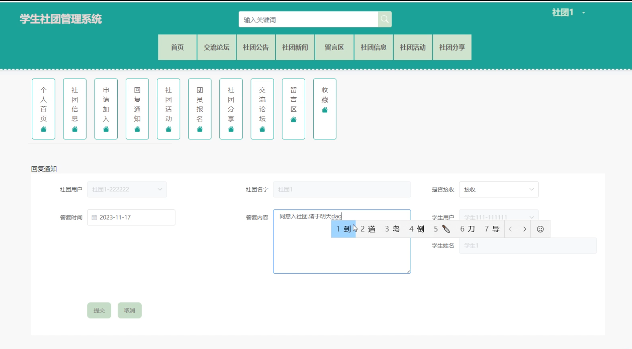This screenshot has width=632, height=349.
Task: Open the 收藏 sidebar card
Action: 325,109
